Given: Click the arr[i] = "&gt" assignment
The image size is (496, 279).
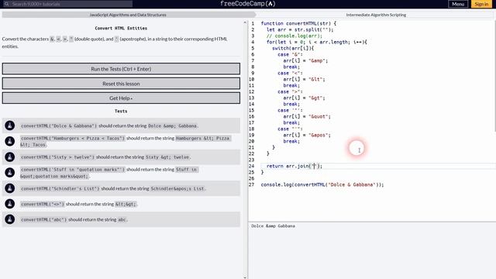Looking at the screenshot, I should click(x=304, y=98).
